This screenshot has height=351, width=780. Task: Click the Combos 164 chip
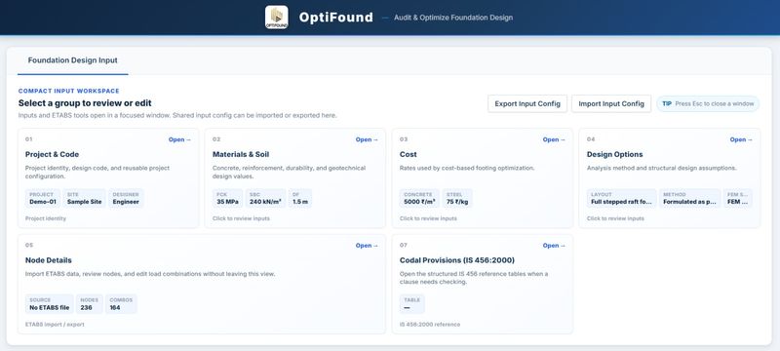point(121,304)
